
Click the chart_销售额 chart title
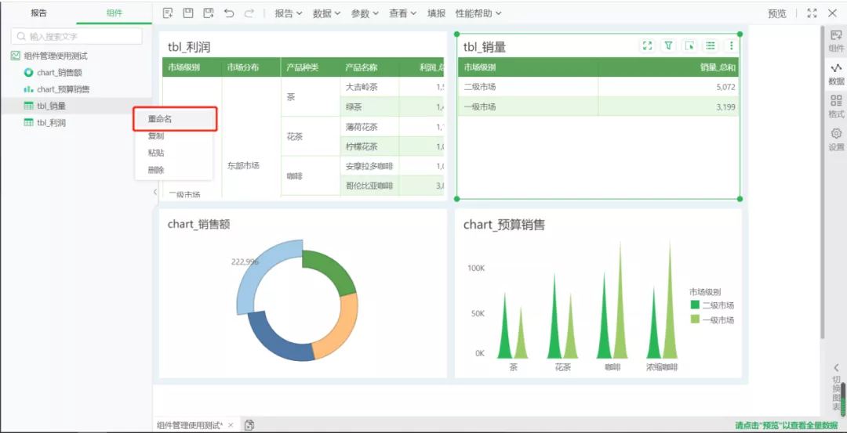coord(198,224)
